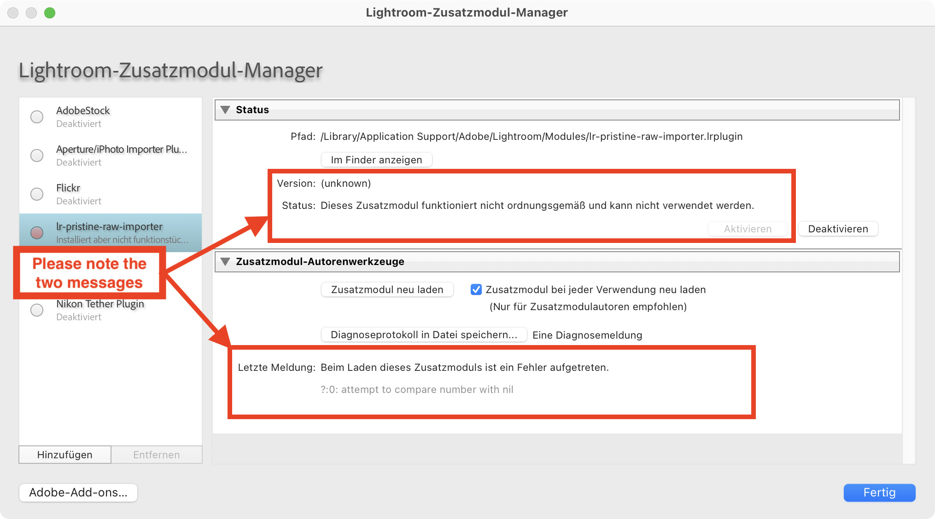935x519 pixels.
Task: Click 'Zusatzmodul neu laden' button
Action: (x=387, y=289)
